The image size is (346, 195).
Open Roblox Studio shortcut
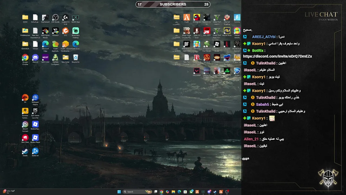point(217,46)
